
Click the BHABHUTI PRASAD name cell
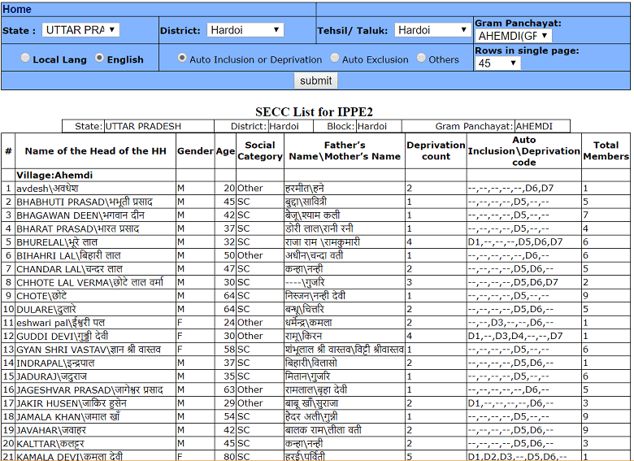(95, 202)
